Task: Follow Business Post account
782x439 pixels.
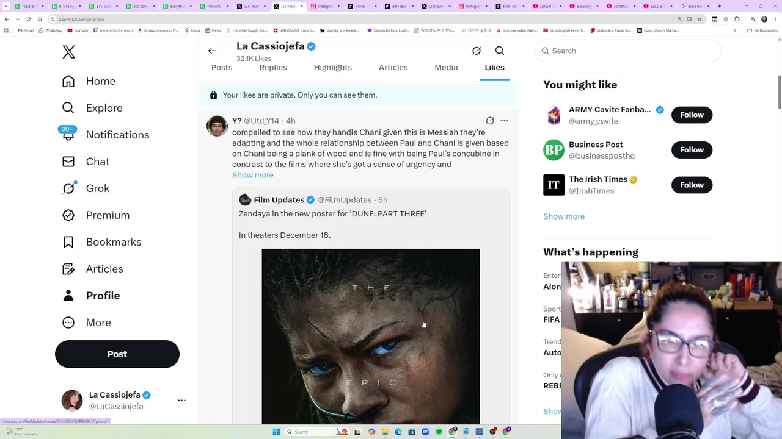Action: 692,149
